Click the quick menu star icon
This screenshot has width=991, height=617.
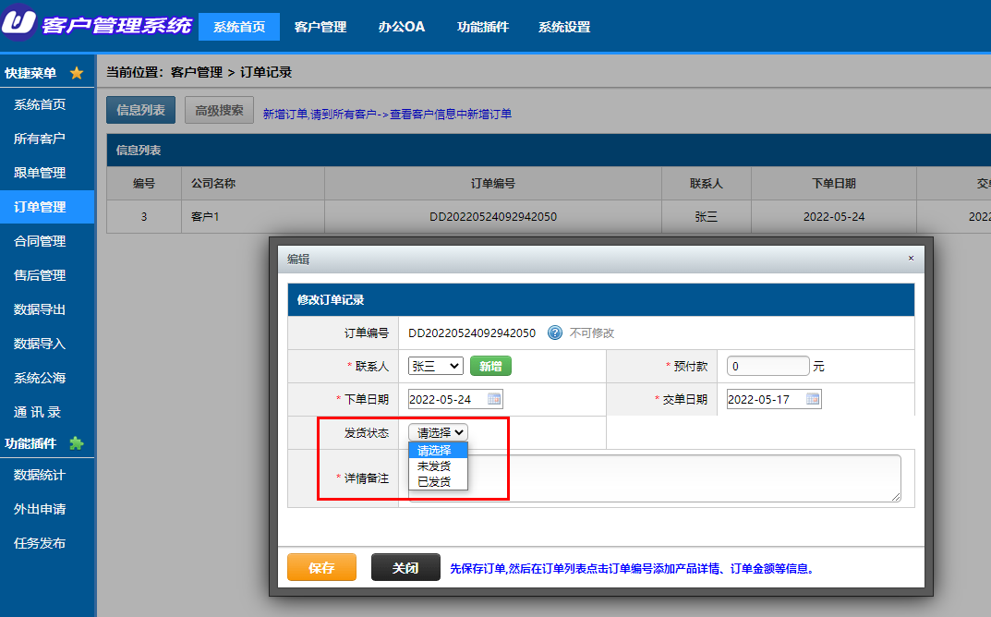[x=77, y=73]
